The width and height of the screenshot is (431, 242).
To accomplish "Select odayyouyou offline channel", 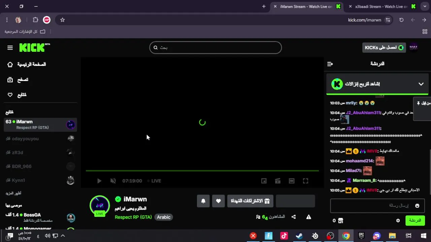I will (x=40, y=138).
